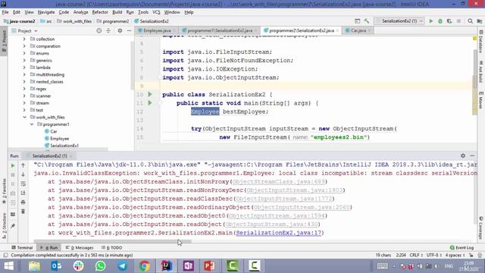Open the VCS menu
This screenshot has height=273, width=485.
point(156,12)
